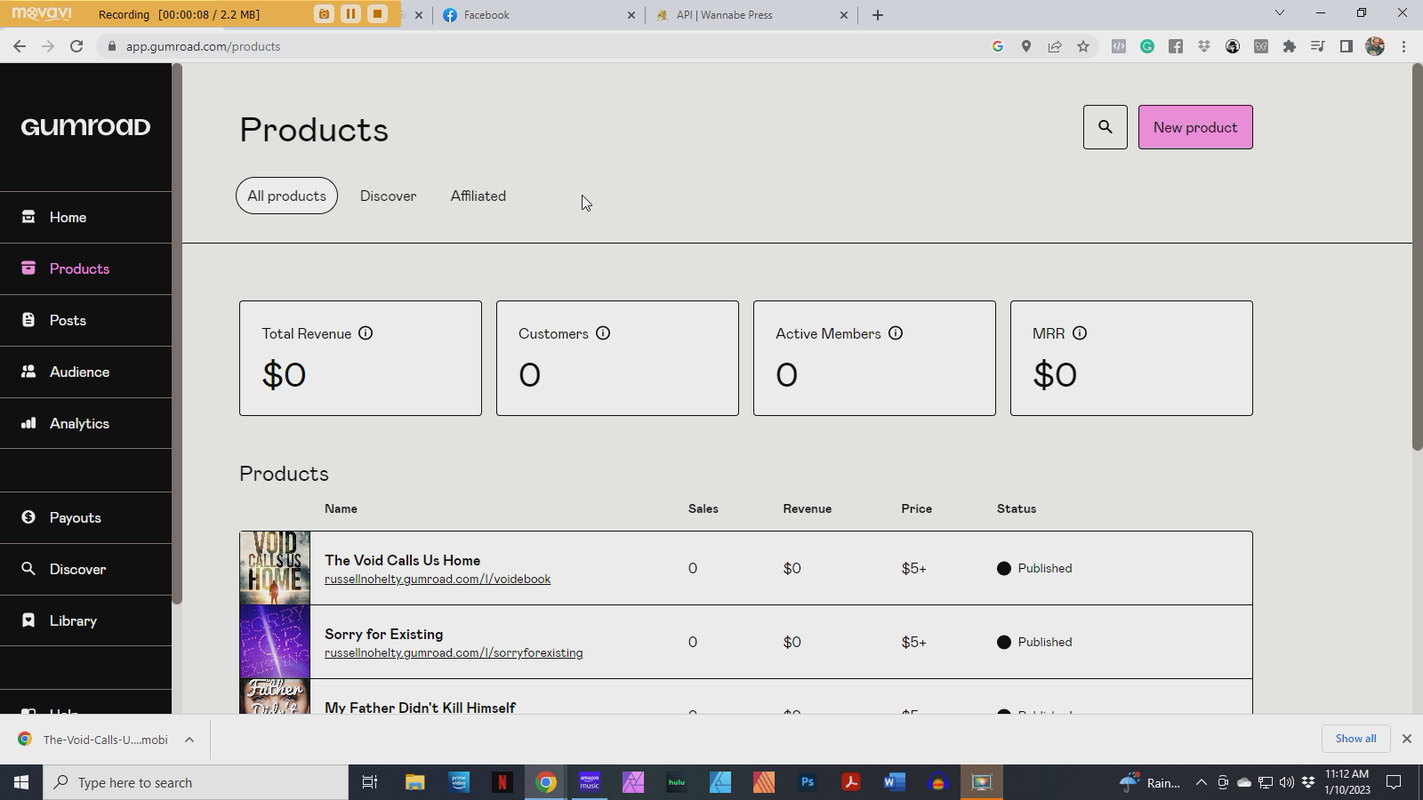Viewport: 1423px width, 800px height.
Task: Open the Affiliated products tab
Action: [x=478, y=196]
